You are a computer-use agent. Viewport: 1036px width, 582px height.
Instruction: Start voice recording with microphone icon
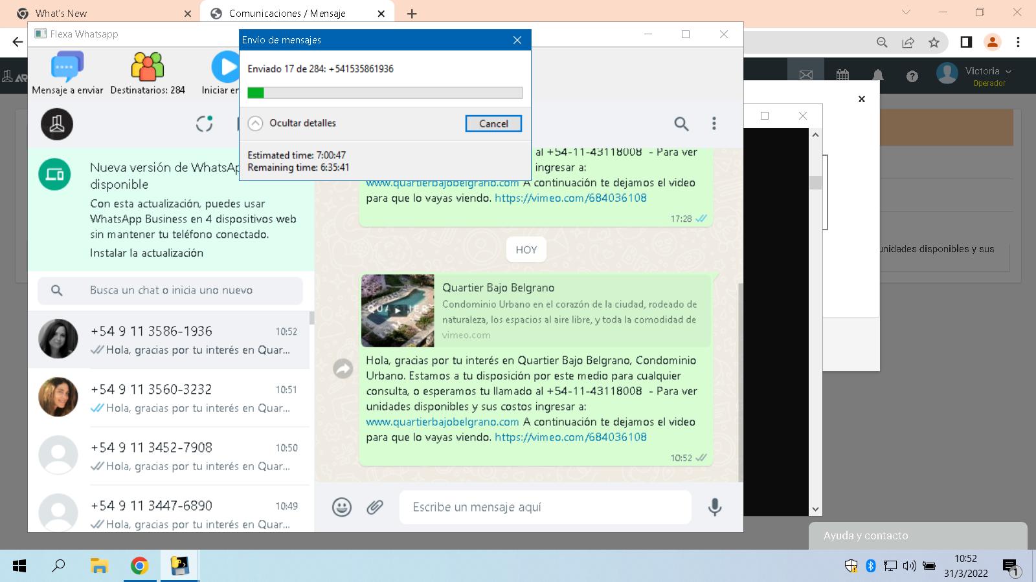[715, 507]
